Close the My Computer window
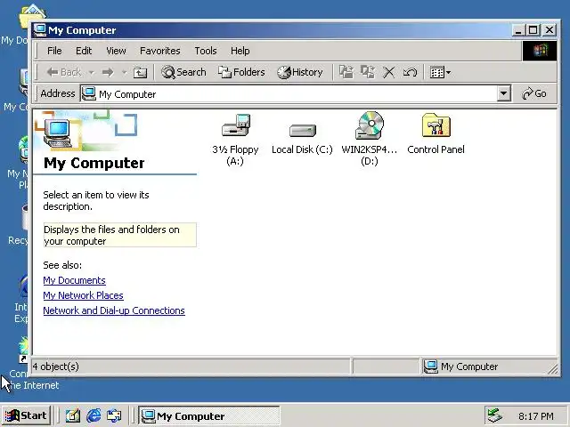This screenshot has height=427, width=570. coord(550,30)
